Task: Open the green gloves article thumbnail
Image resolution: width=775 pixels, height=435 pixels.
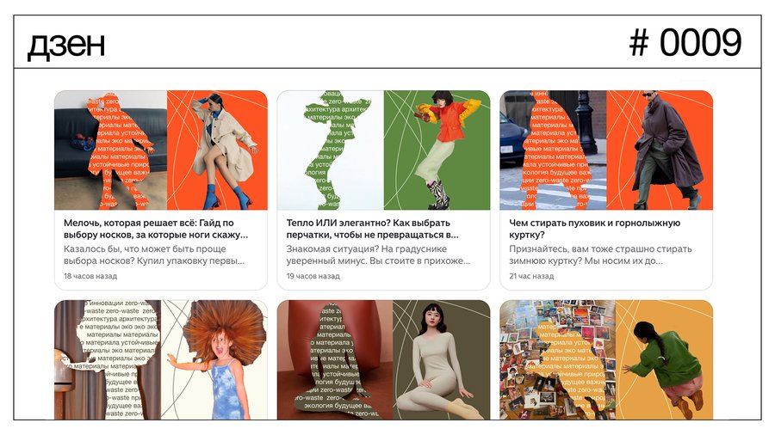Action: click(383, 150)
